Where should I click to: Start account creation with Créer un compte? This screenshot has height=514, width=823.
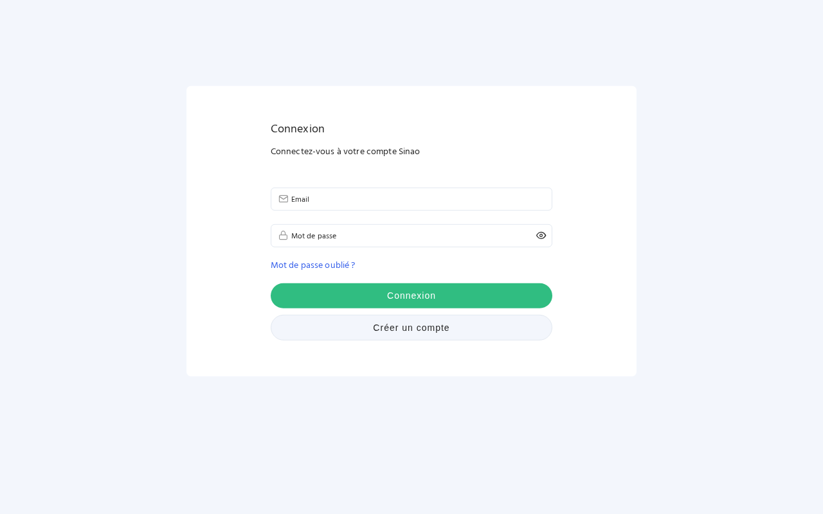click(x=411, y=328)
